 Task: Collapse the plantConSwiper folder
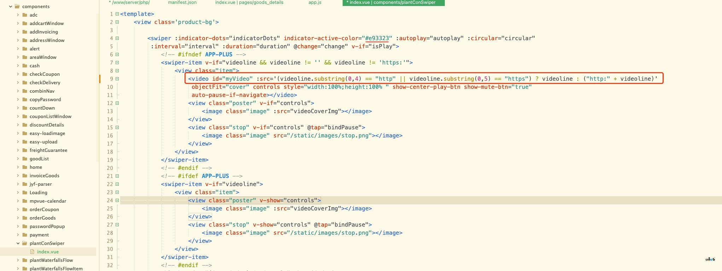[x=18, y=243]
